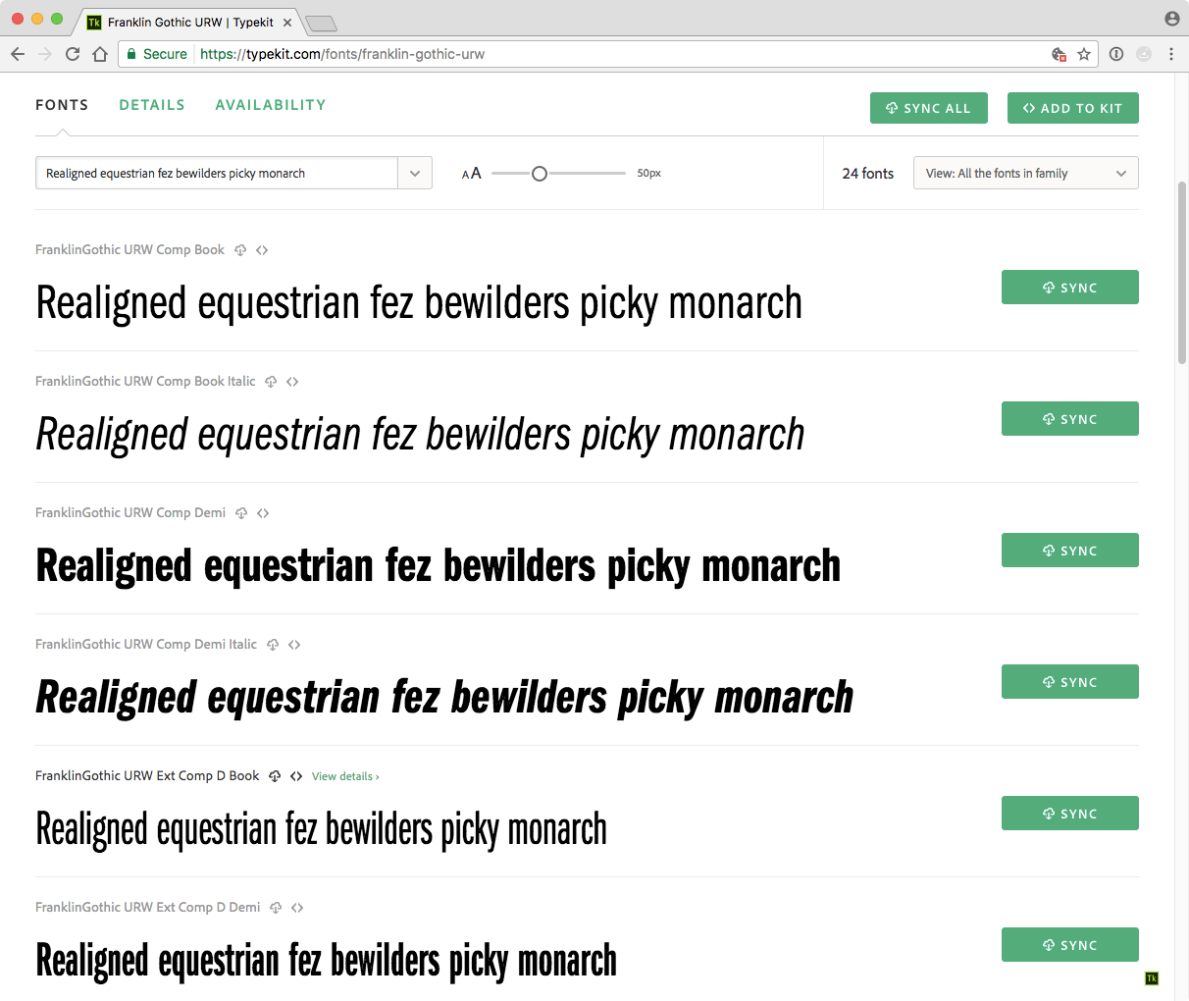Click the Chrome profile avatar icon
The image size is (1189, 1001).
click(x=1171, y=19)
